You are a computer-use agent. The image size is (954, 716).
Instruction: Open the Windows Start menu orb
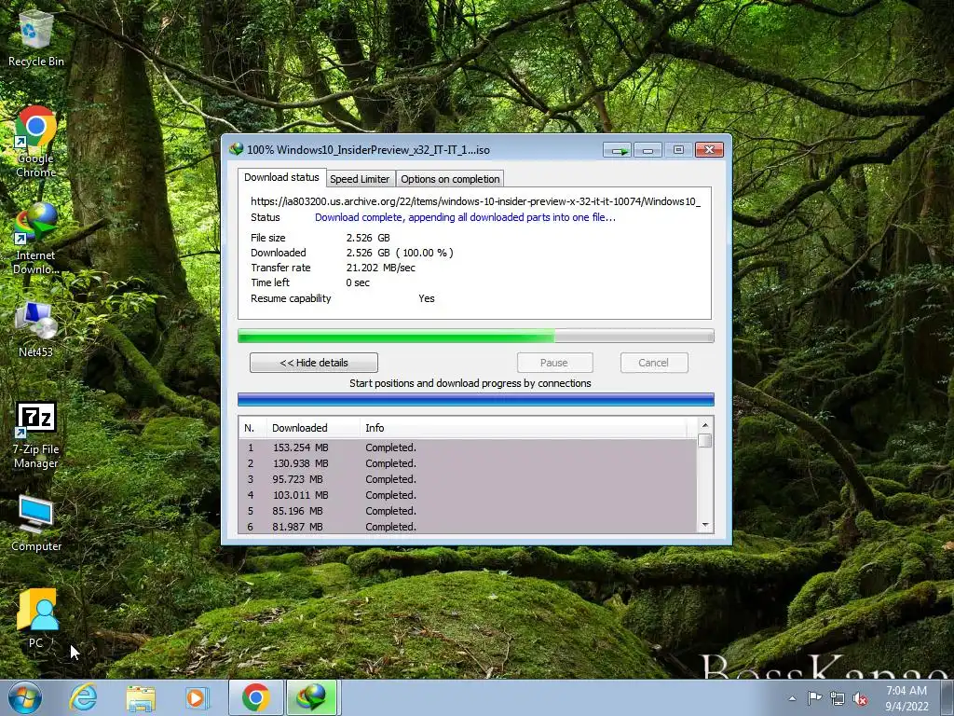pos(25,697)
